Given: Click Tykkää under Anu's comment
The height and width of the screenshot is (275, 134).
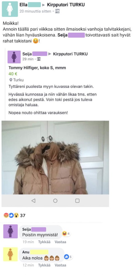Looking at the screenshot, I should pyautogui.click(x=44, y=265).
